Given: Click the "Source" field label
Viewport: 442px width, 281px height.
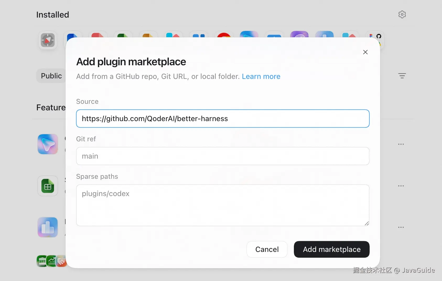Looking at the screenshot, I should click(x=87, y=101).
